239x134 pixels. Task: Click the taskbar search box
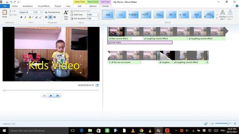click(x=38, y=131)
